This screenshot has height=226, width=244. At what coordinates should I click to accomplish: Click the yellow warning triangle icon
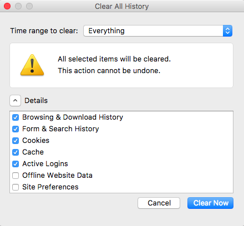(32, 65)
